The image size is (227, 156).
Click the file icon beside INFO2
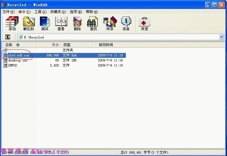click(x=5, y=65)
